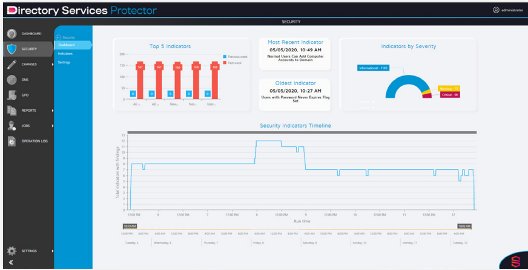Collapse the sidebar with double-chevron icon
Image resolution: width=528 pixels, height=270 pixels.
click(11, 262)
